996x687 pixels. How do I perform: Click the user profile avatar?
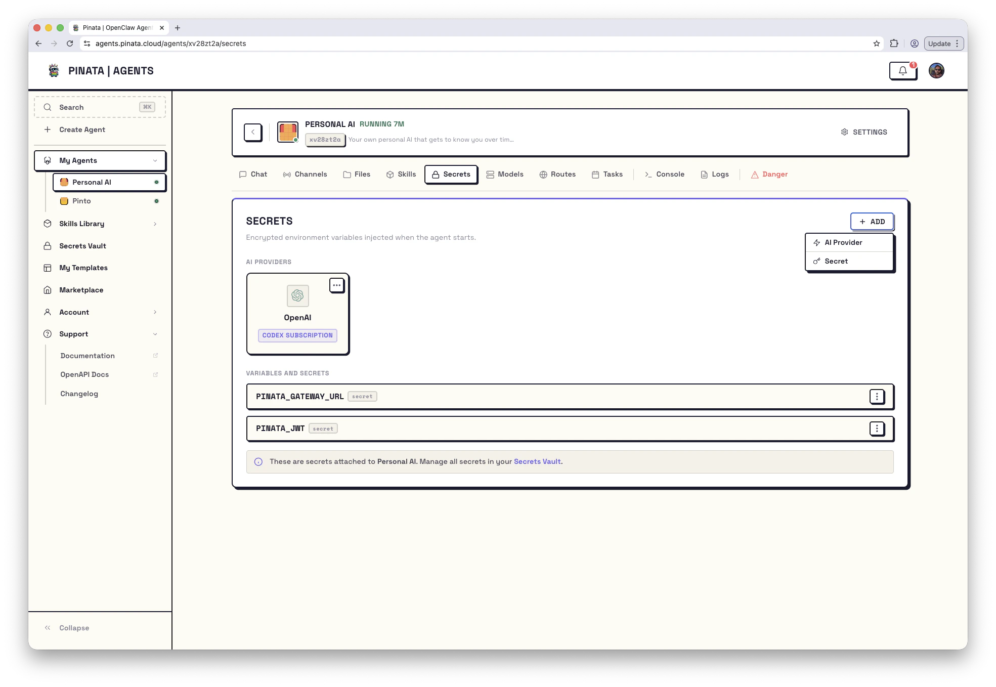coord(936,71)
